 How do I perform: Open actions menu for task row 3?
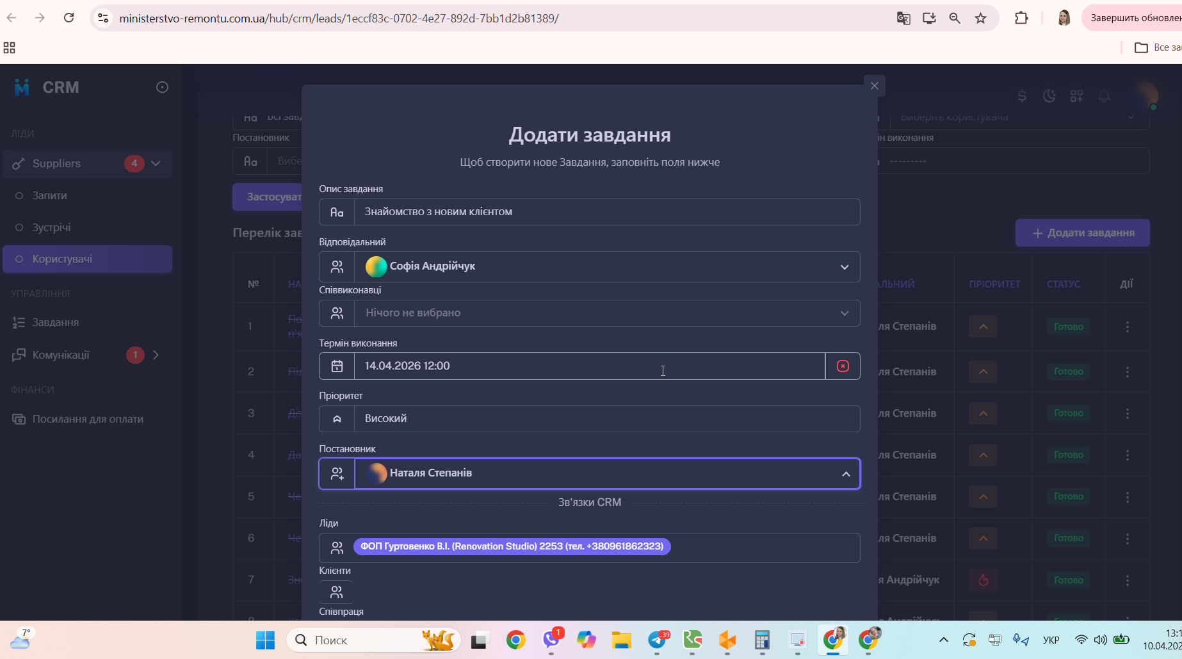click(1128, 413)
